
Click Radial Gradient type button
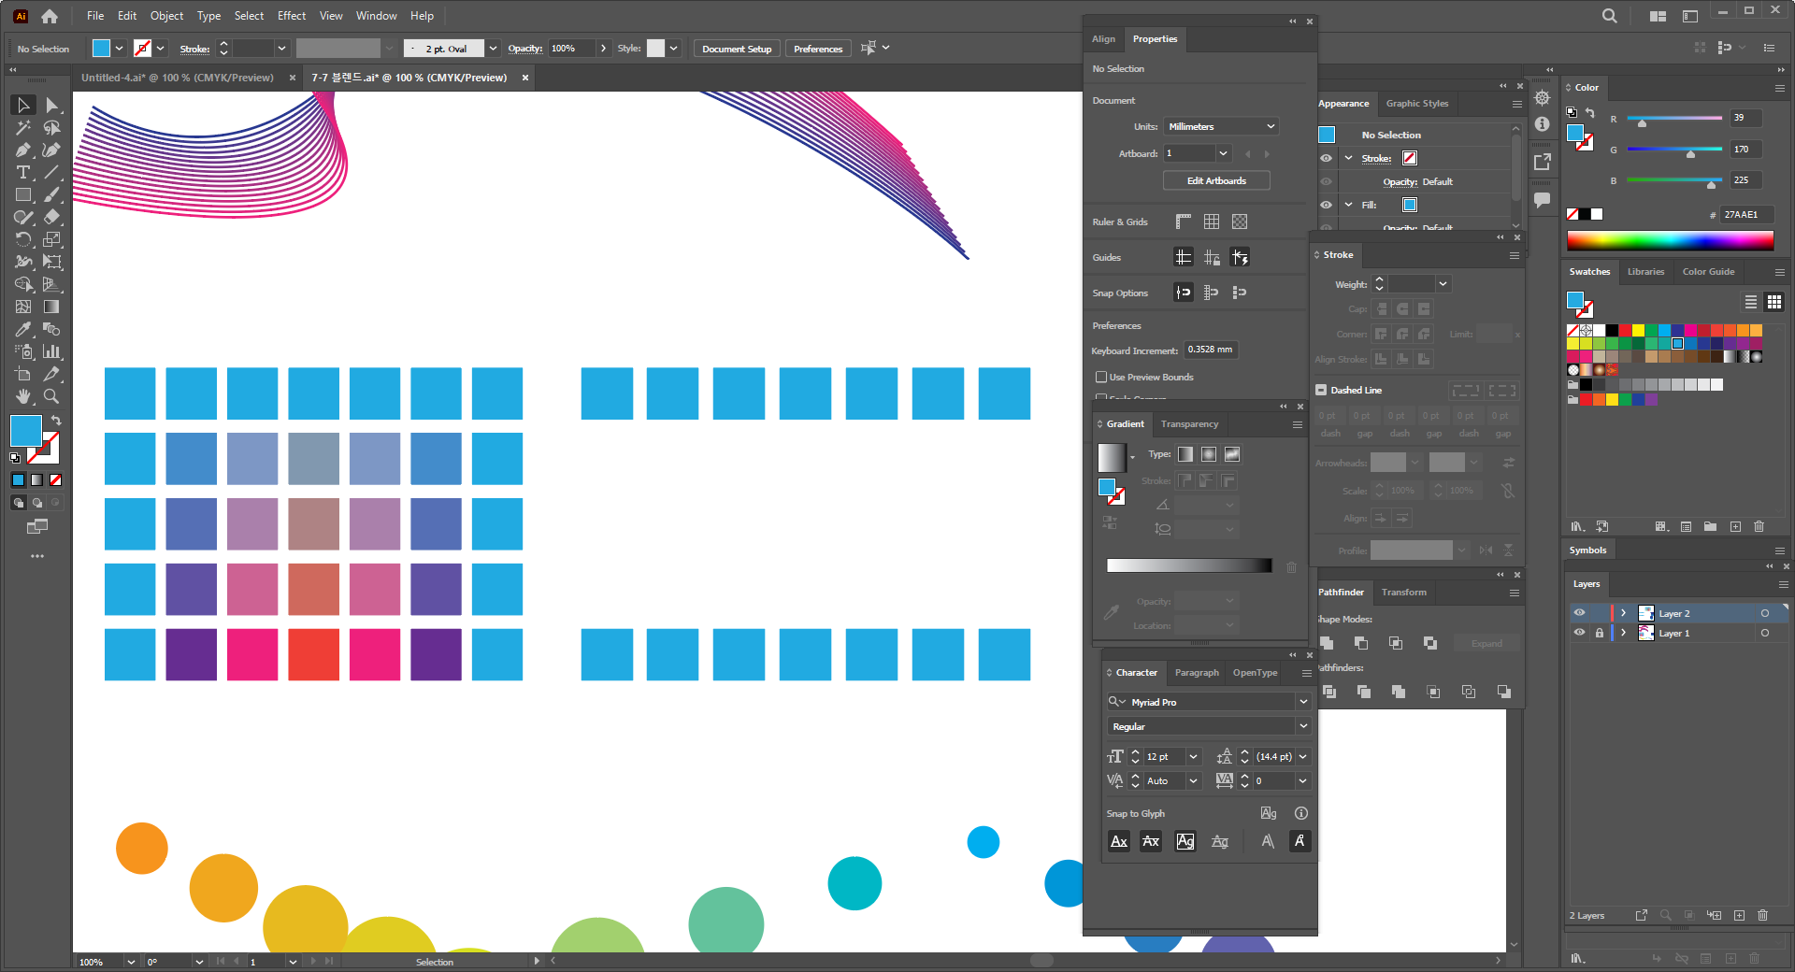[1209, 454]
